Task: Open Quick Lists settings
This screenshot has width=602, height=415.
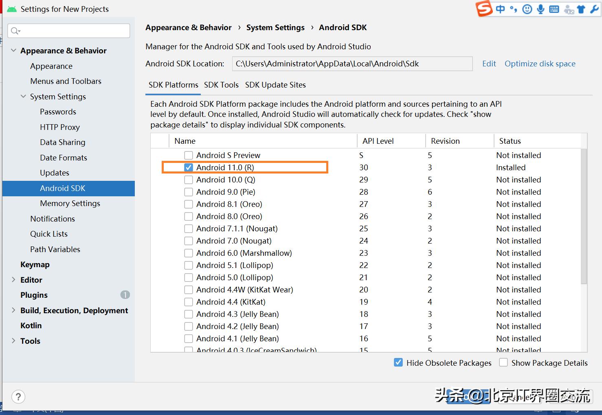Action: [x=49, y=234]
